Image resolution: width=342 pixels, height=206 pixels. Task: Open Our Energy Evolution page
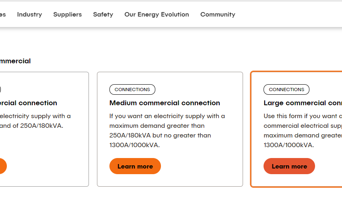point(157,15)
